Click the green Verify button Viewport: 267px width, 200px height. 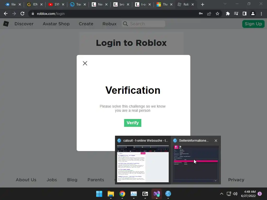pos(133,123)
